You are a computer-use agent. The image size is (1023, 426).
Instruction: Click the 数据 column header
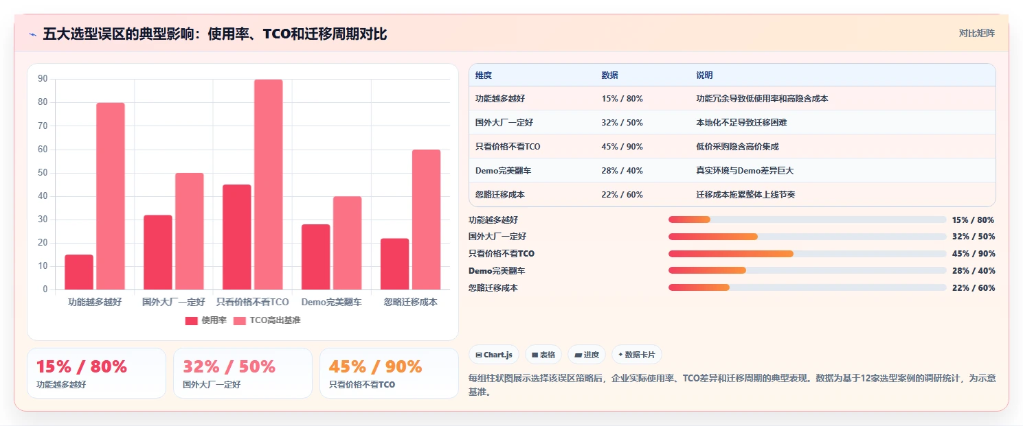click(609, 75)
